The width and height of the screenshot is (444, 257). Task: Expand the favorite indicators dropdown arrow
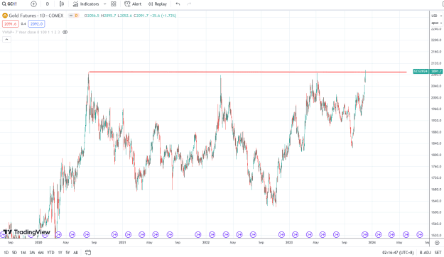[x=104, y=4]
